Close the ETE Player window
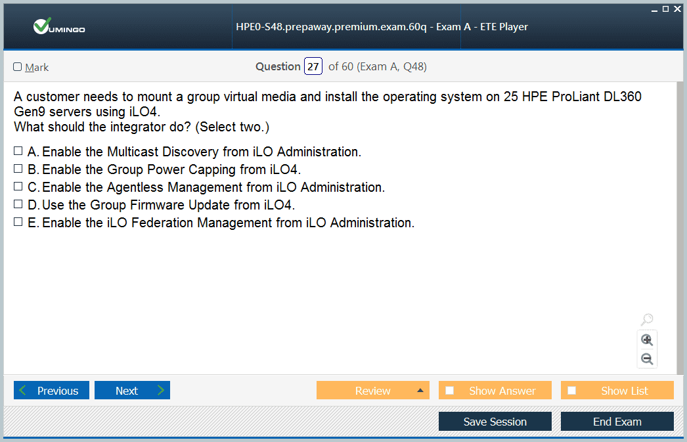The image size is (687, 442). [x=677, y=9]
